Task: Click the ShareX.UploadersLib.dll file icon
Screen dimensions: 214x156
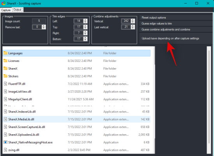Action: click(x=5, y=135)
